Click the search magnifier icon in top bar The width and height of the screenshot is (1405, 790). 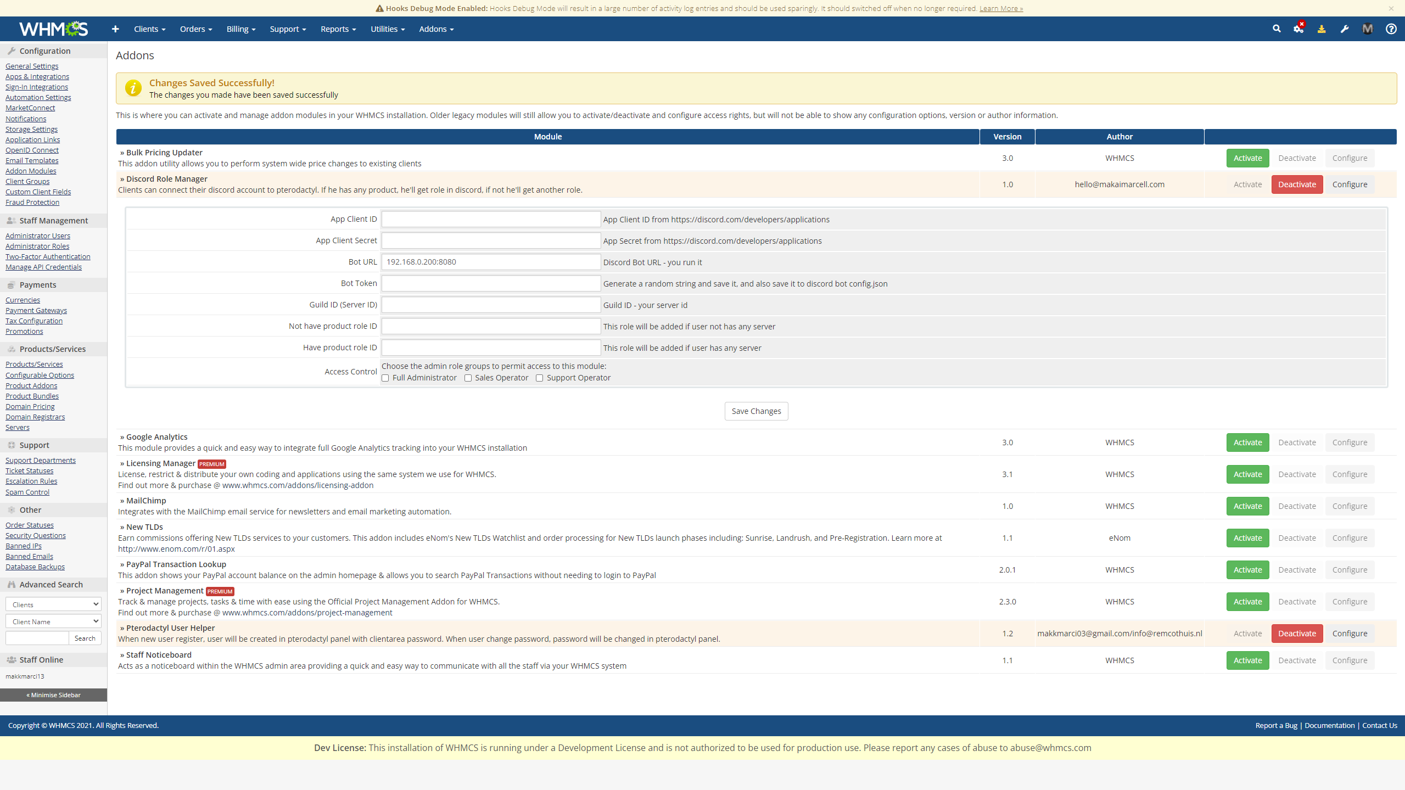pyautogui.click(x=1277, y=29)
